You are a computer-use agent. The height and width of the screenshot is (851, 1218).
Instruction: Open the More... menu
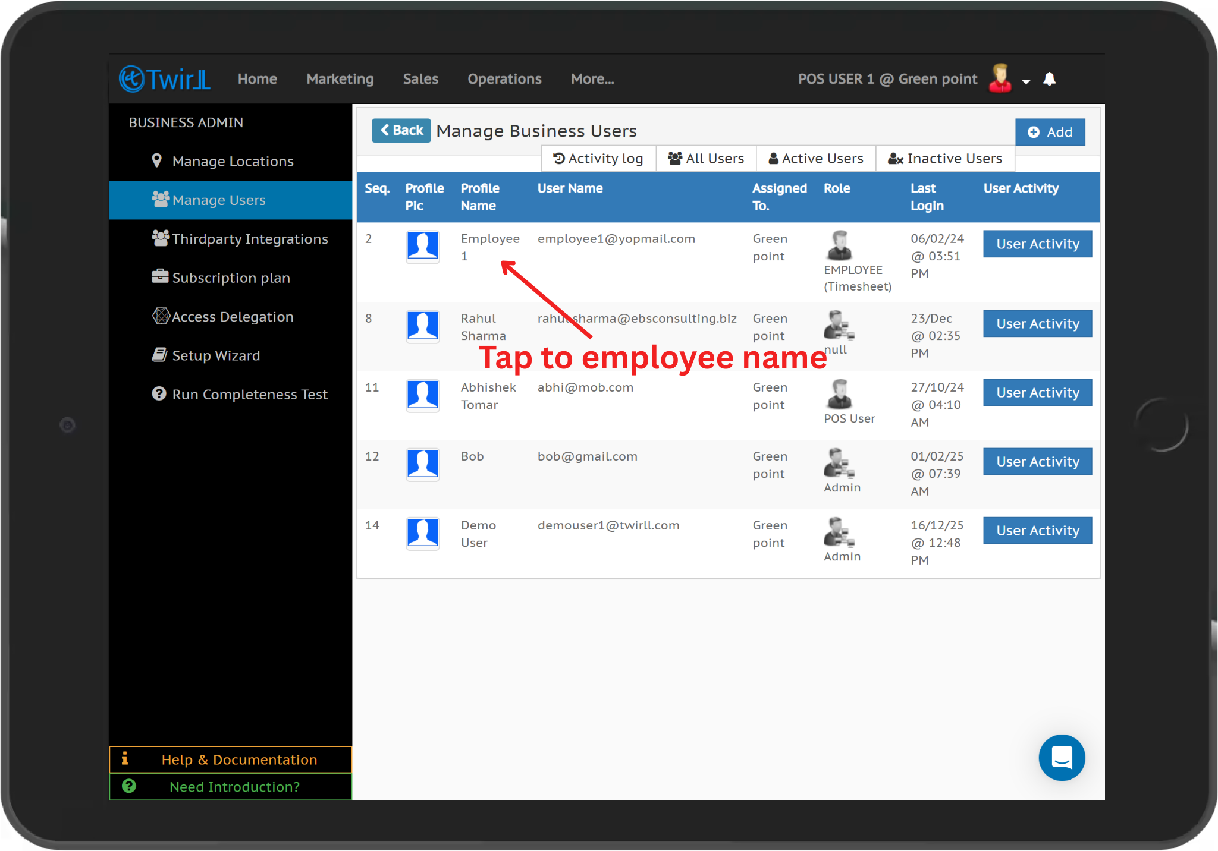[592, 79]
